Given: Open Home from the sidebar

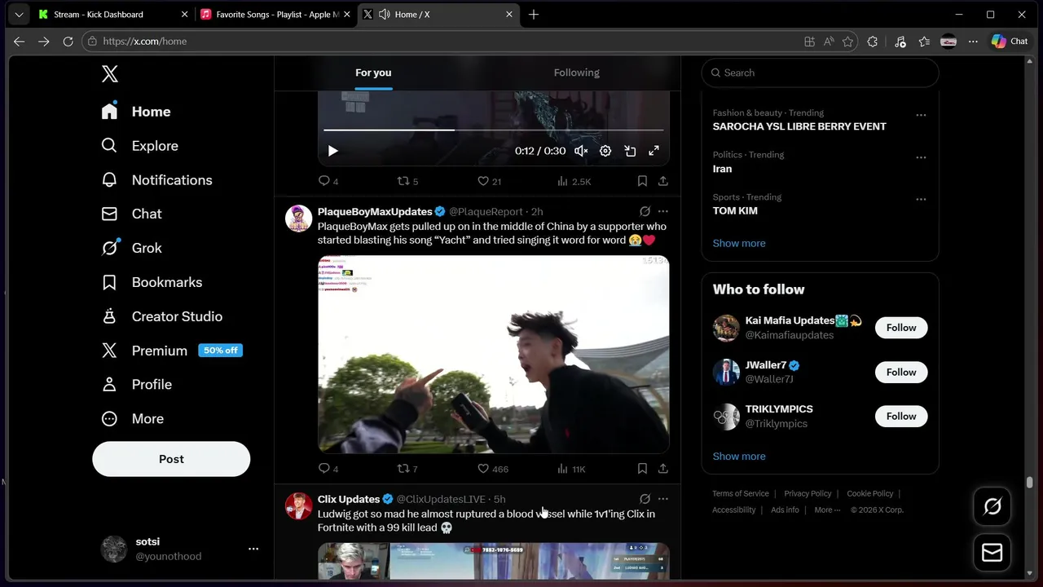Looking at the screenshot, I should tap(136, 112).
